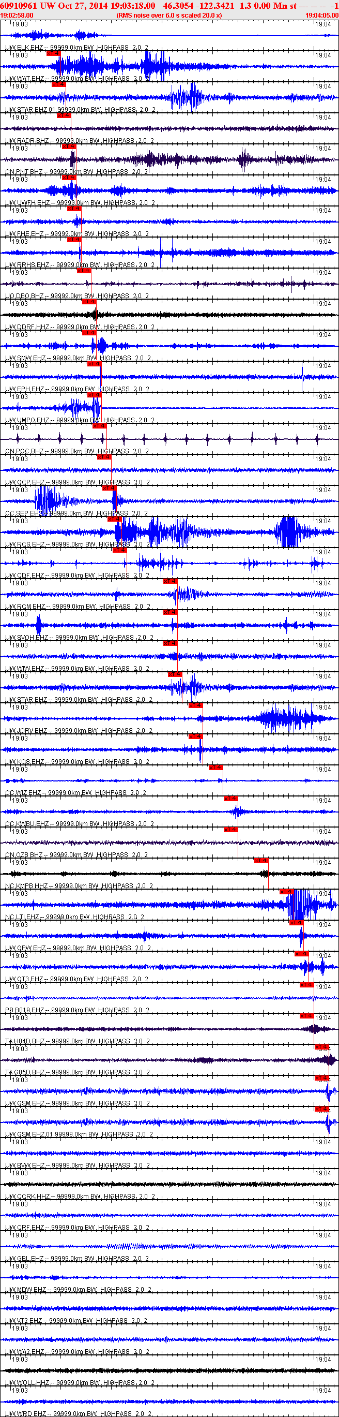This screenshot has height=1417, width=339.
Task: Select the UW GBL EHZ station label
Action: pyautogui.click(x=77, y=1259)
